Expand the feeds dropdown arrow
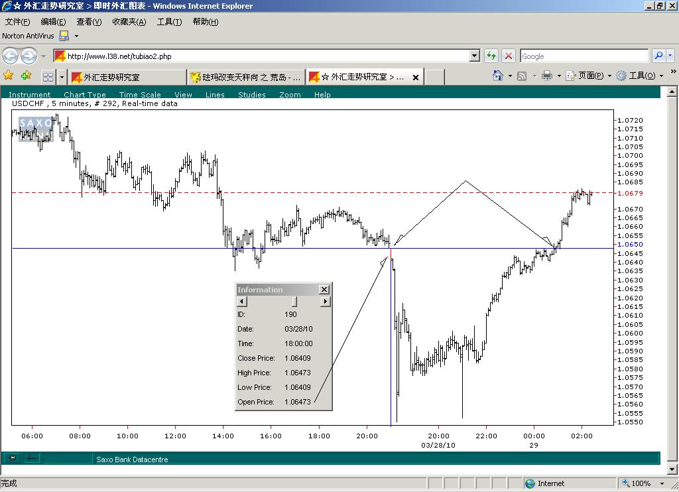 (x=534, y=76)
